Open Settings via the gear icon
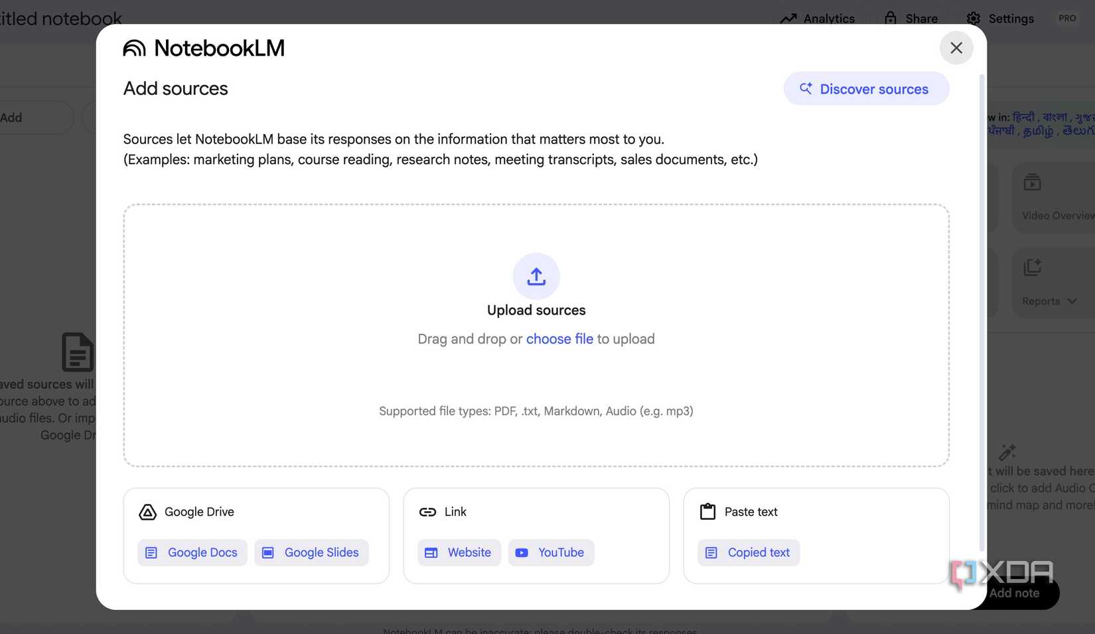Viewport: 1095px width, 634px height. click(973, 19)
